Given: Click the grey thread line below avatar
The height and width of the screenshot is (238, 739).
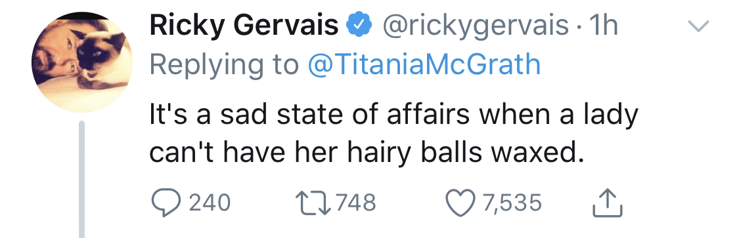Looking at the screenshot, I should tap(81, 179).
